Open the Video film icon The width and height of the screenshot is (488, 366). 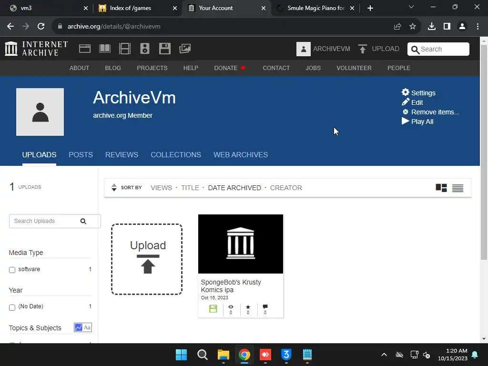(125, 49)
